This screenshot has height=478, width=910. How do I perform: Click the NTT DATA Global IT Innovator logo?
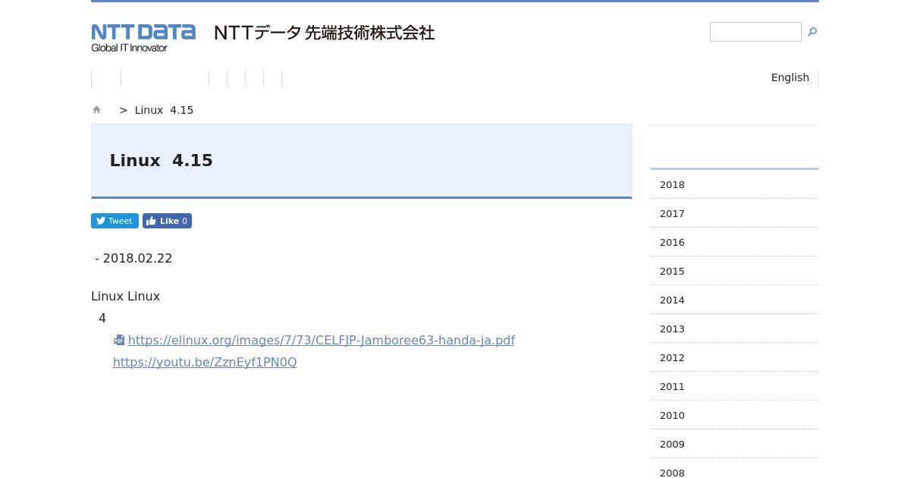(x=143, y=37)
